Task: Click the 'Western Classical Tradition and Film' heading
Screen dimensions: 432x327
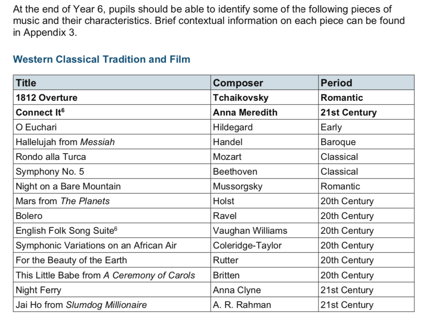Action: point(102,59)
